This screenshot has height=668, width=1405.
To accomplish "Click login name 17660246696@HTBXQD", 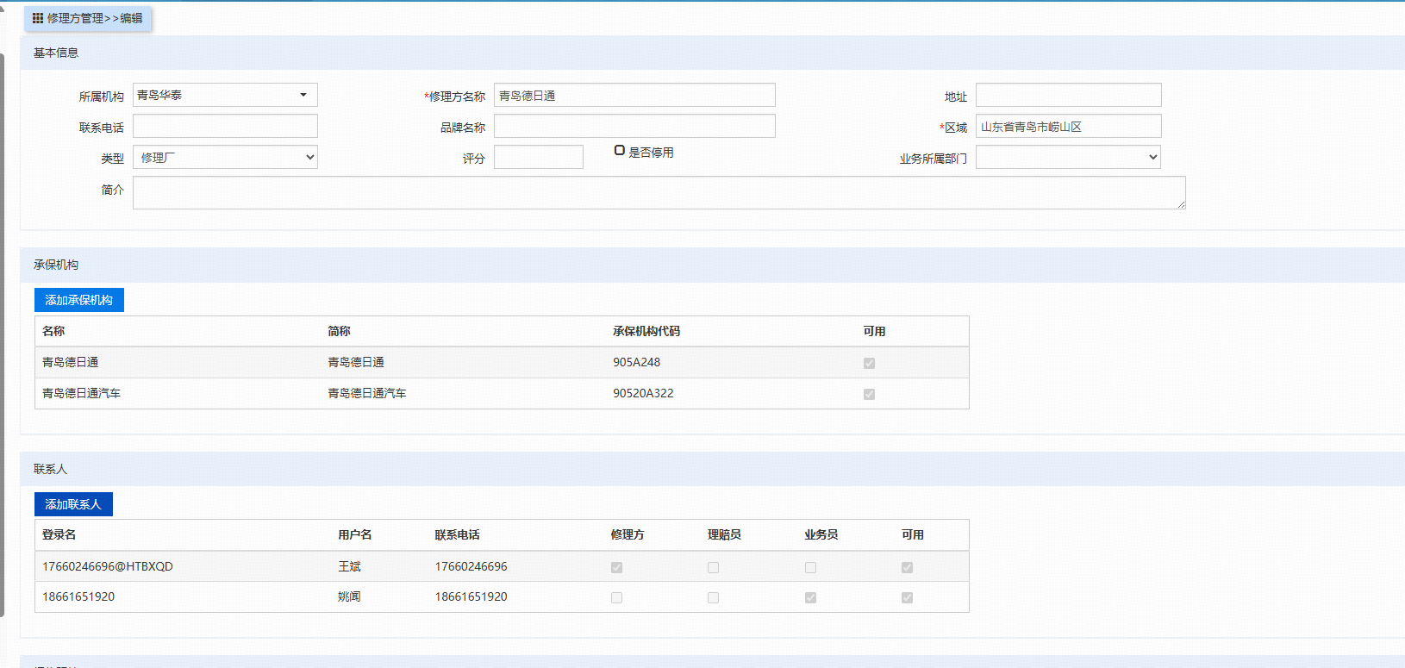I will 108,566.
